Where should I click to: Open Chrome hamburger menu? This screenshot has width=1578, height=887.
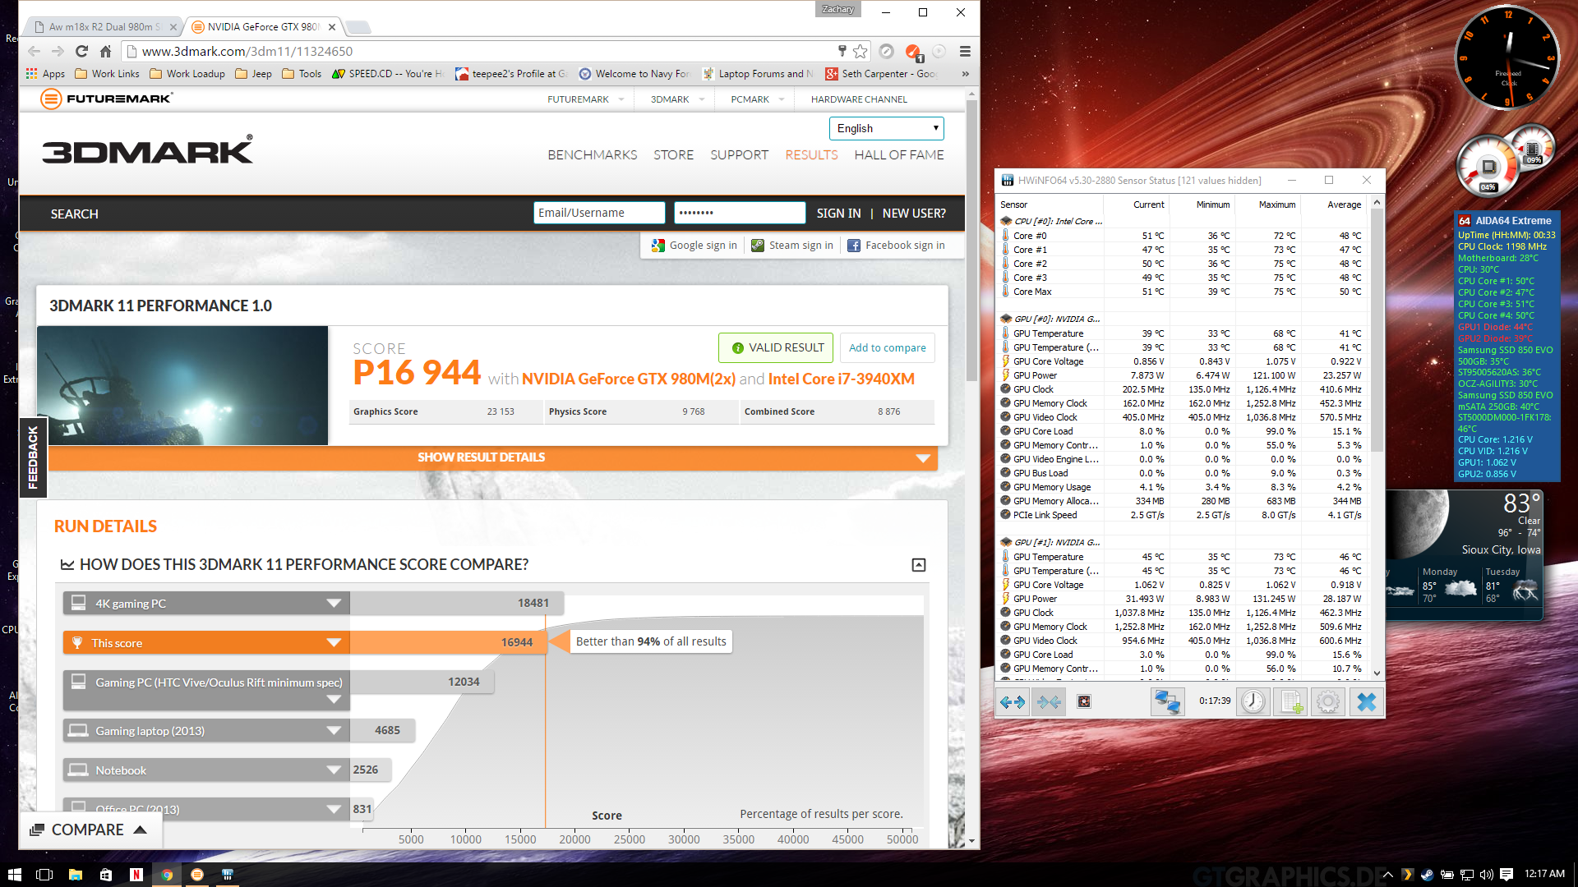(x=965, y=51)
